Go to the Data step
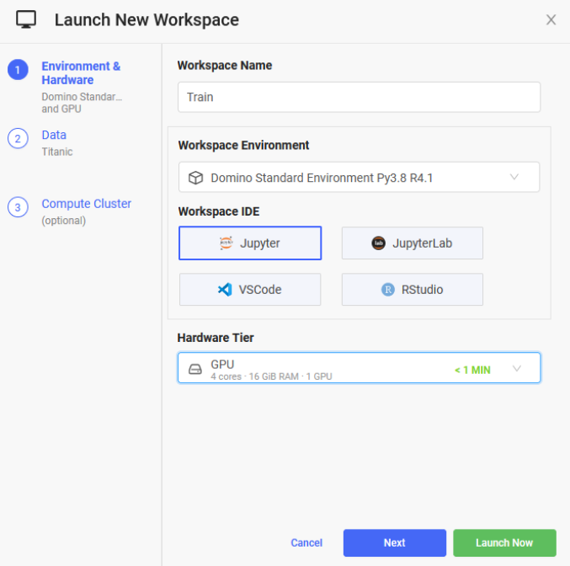Image resolution: width=570 pixels, height=566 pixels. pos(54,135)
